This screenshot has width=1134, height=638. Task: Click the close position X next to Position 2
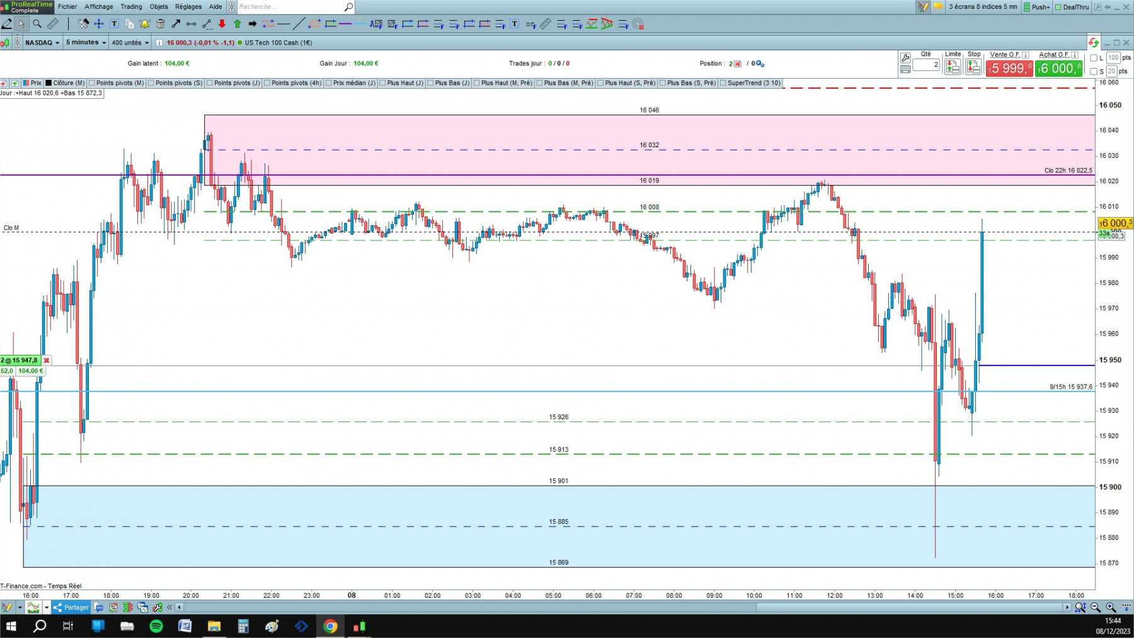pyautogui.click(x=738, y=64)
